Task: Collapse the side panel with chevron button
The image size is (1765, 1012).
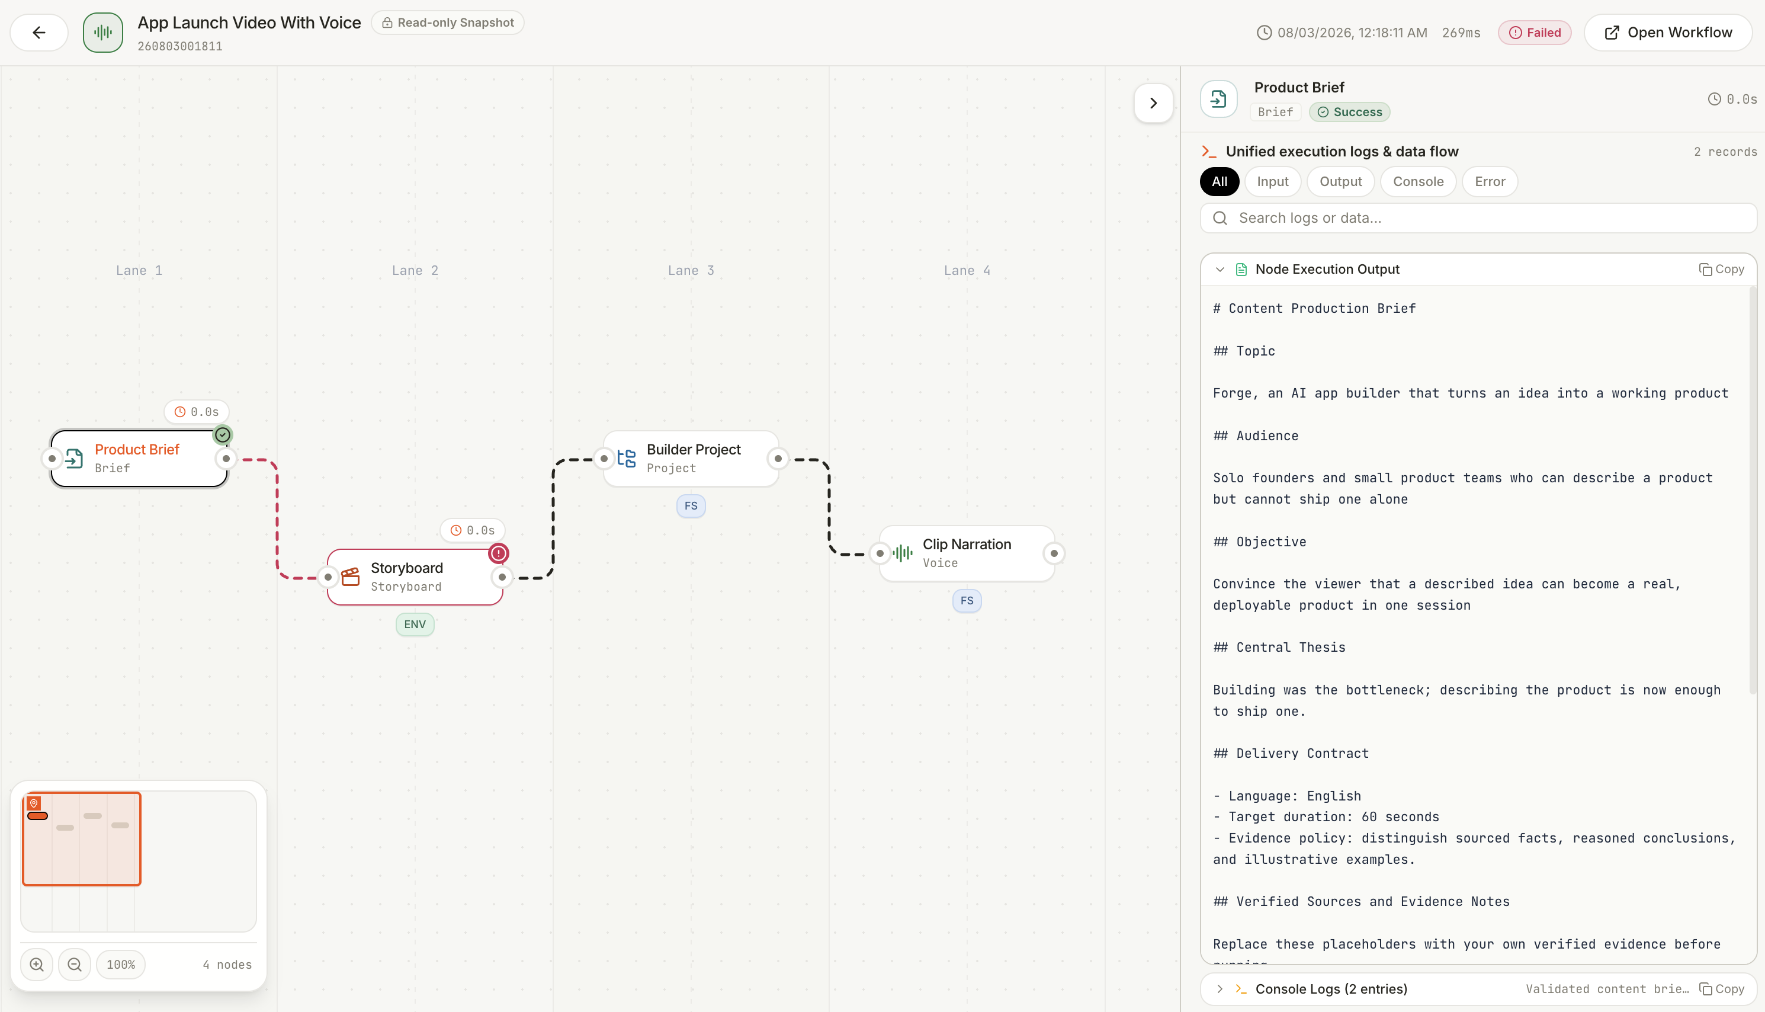Action: [1153, 103]
